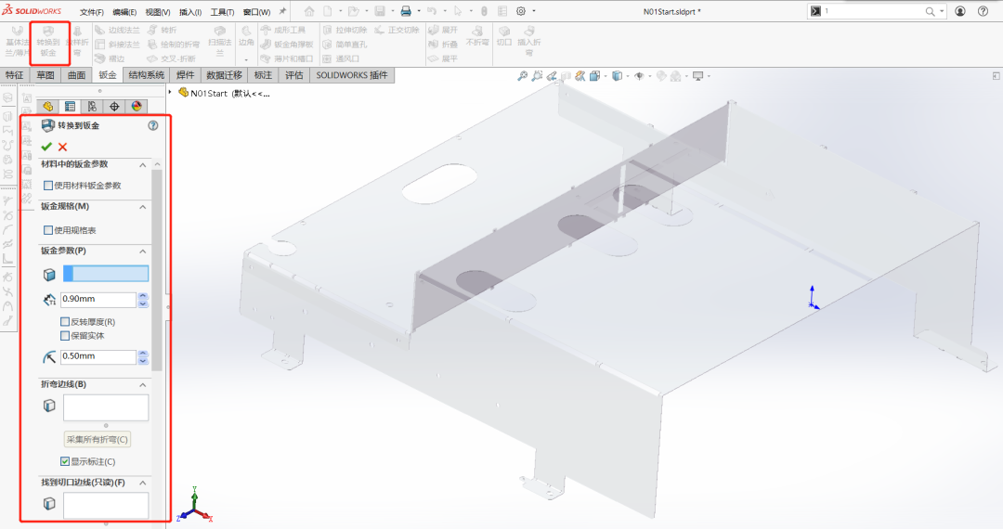This screenshot has width=1003, height=529.
Task: Click the 切口 rip tool
Action: 504,36
